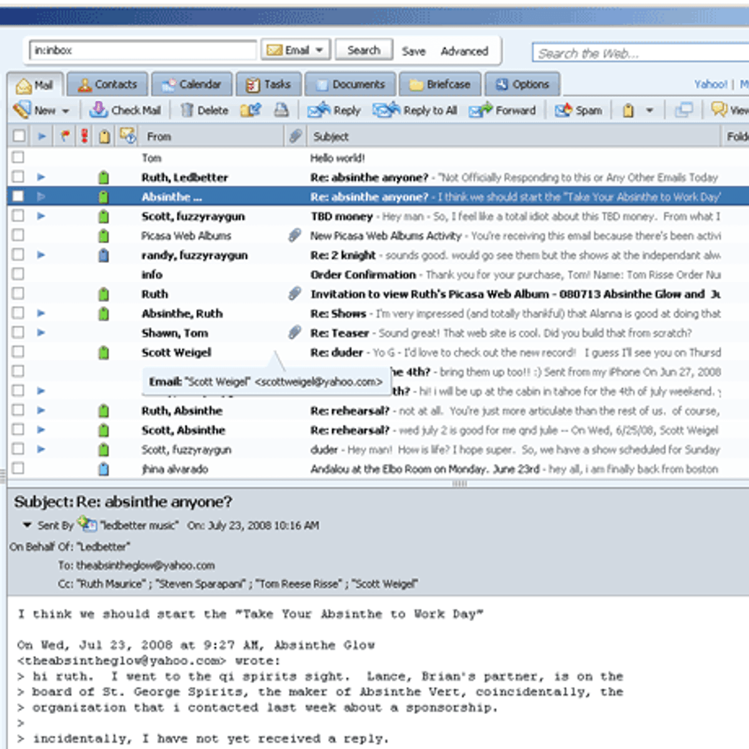Click the Advanced search link
Image resolution: width=749 pixels, height=749 pixels.
point(464,51)
